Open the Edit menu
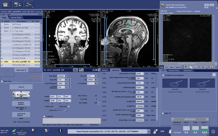The image size is (218, 136). (9, 14)
